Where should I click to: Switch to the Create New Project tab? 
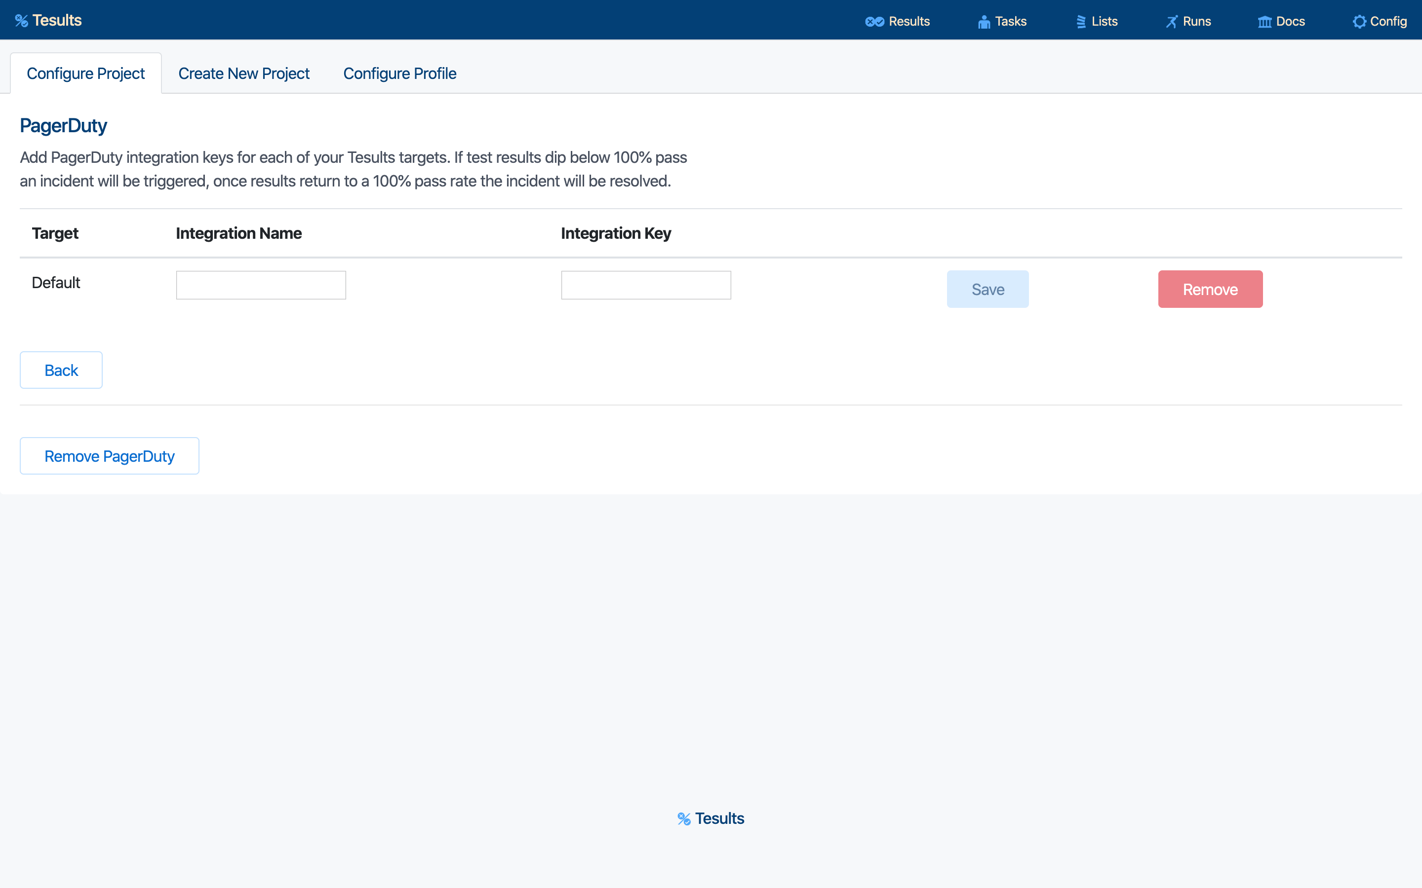coord(244,74)
